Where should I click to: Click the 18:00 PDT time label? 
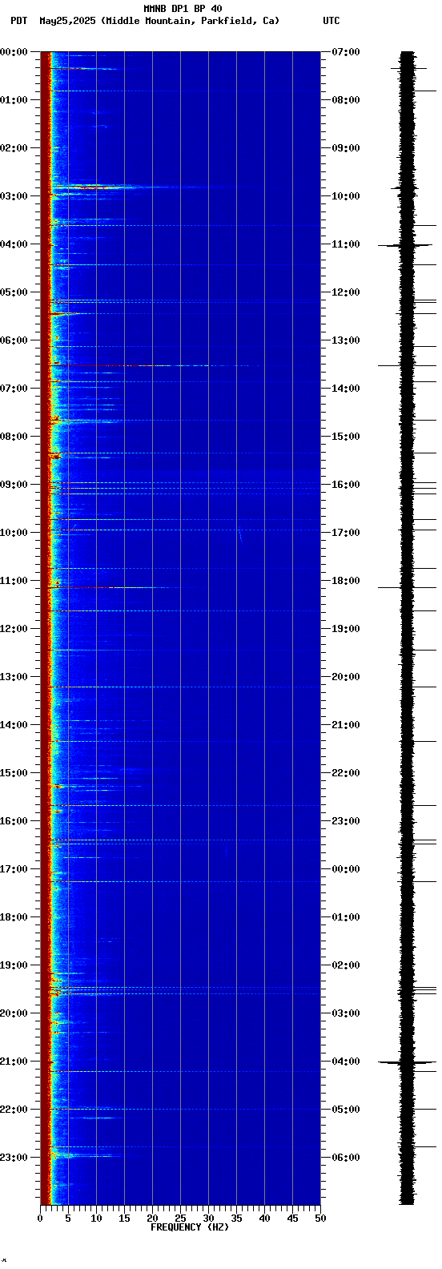pyautogui.click(x=14, y=917)
